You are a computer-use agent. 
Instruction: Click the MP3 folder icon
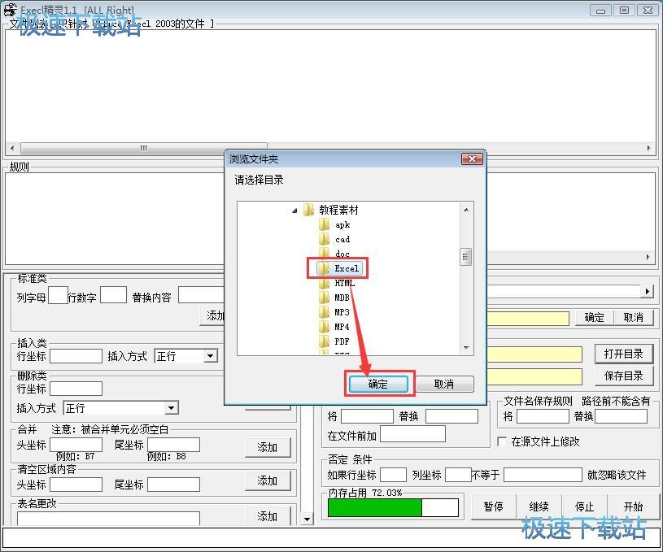324,312
